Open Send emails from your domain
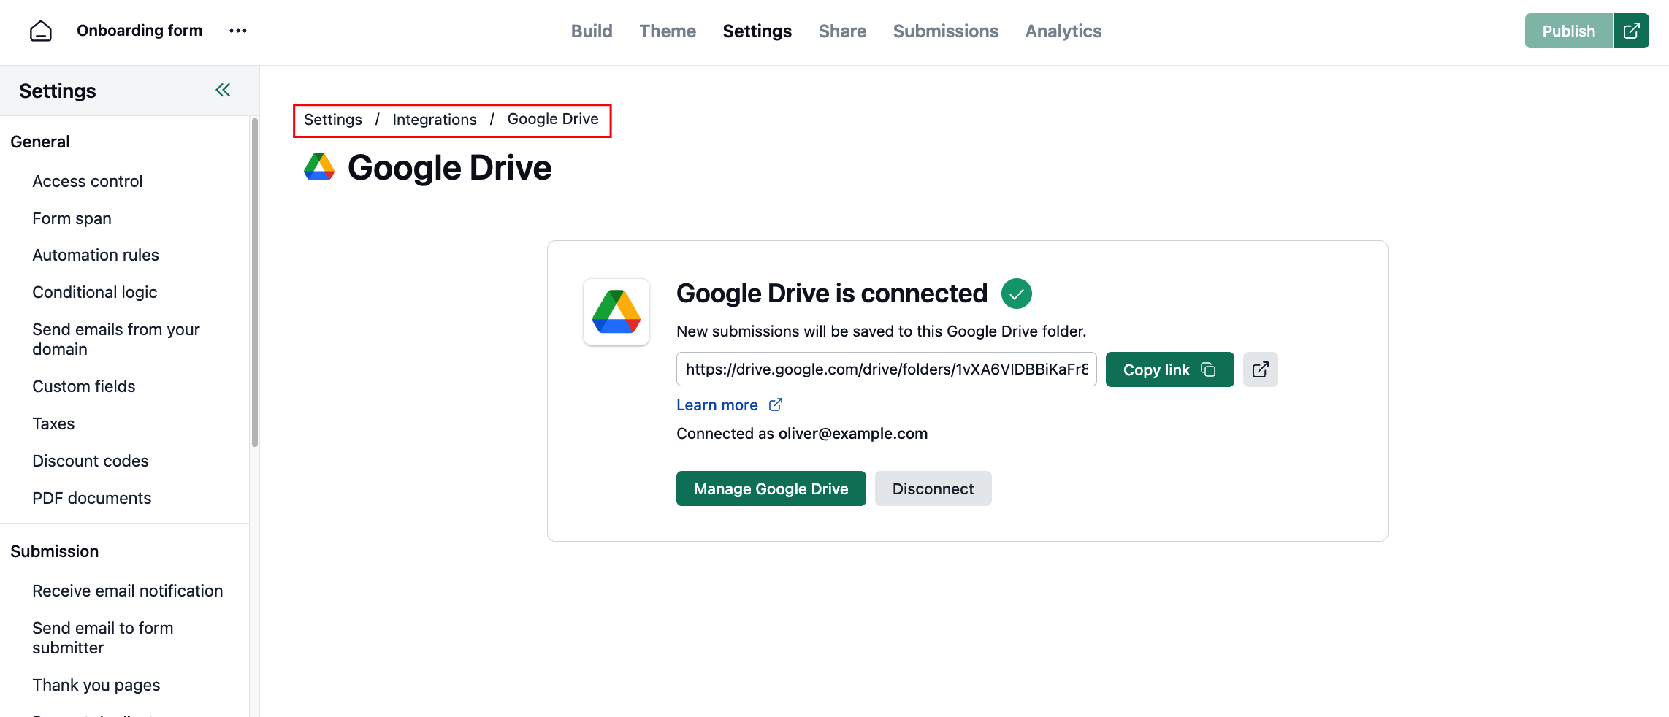The width and height of the screenshot is (1669, 717). [x=116, y=340]
